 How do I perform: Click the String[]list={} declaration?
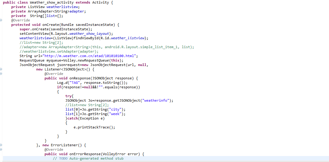pos(46,16)
